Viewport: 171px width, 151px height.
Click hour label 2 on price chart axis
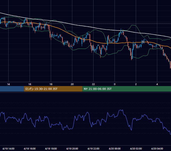coord(136,84)
